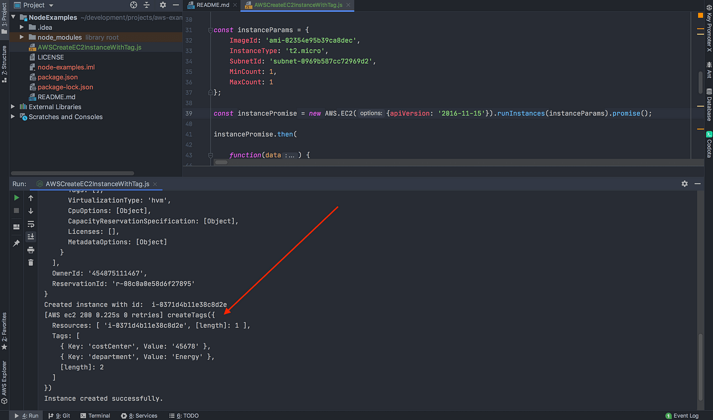The height and width of the screenshot is (420, 713).
Task: Click the Project panel horizontal scrollbar
Action: coord(72,173)
